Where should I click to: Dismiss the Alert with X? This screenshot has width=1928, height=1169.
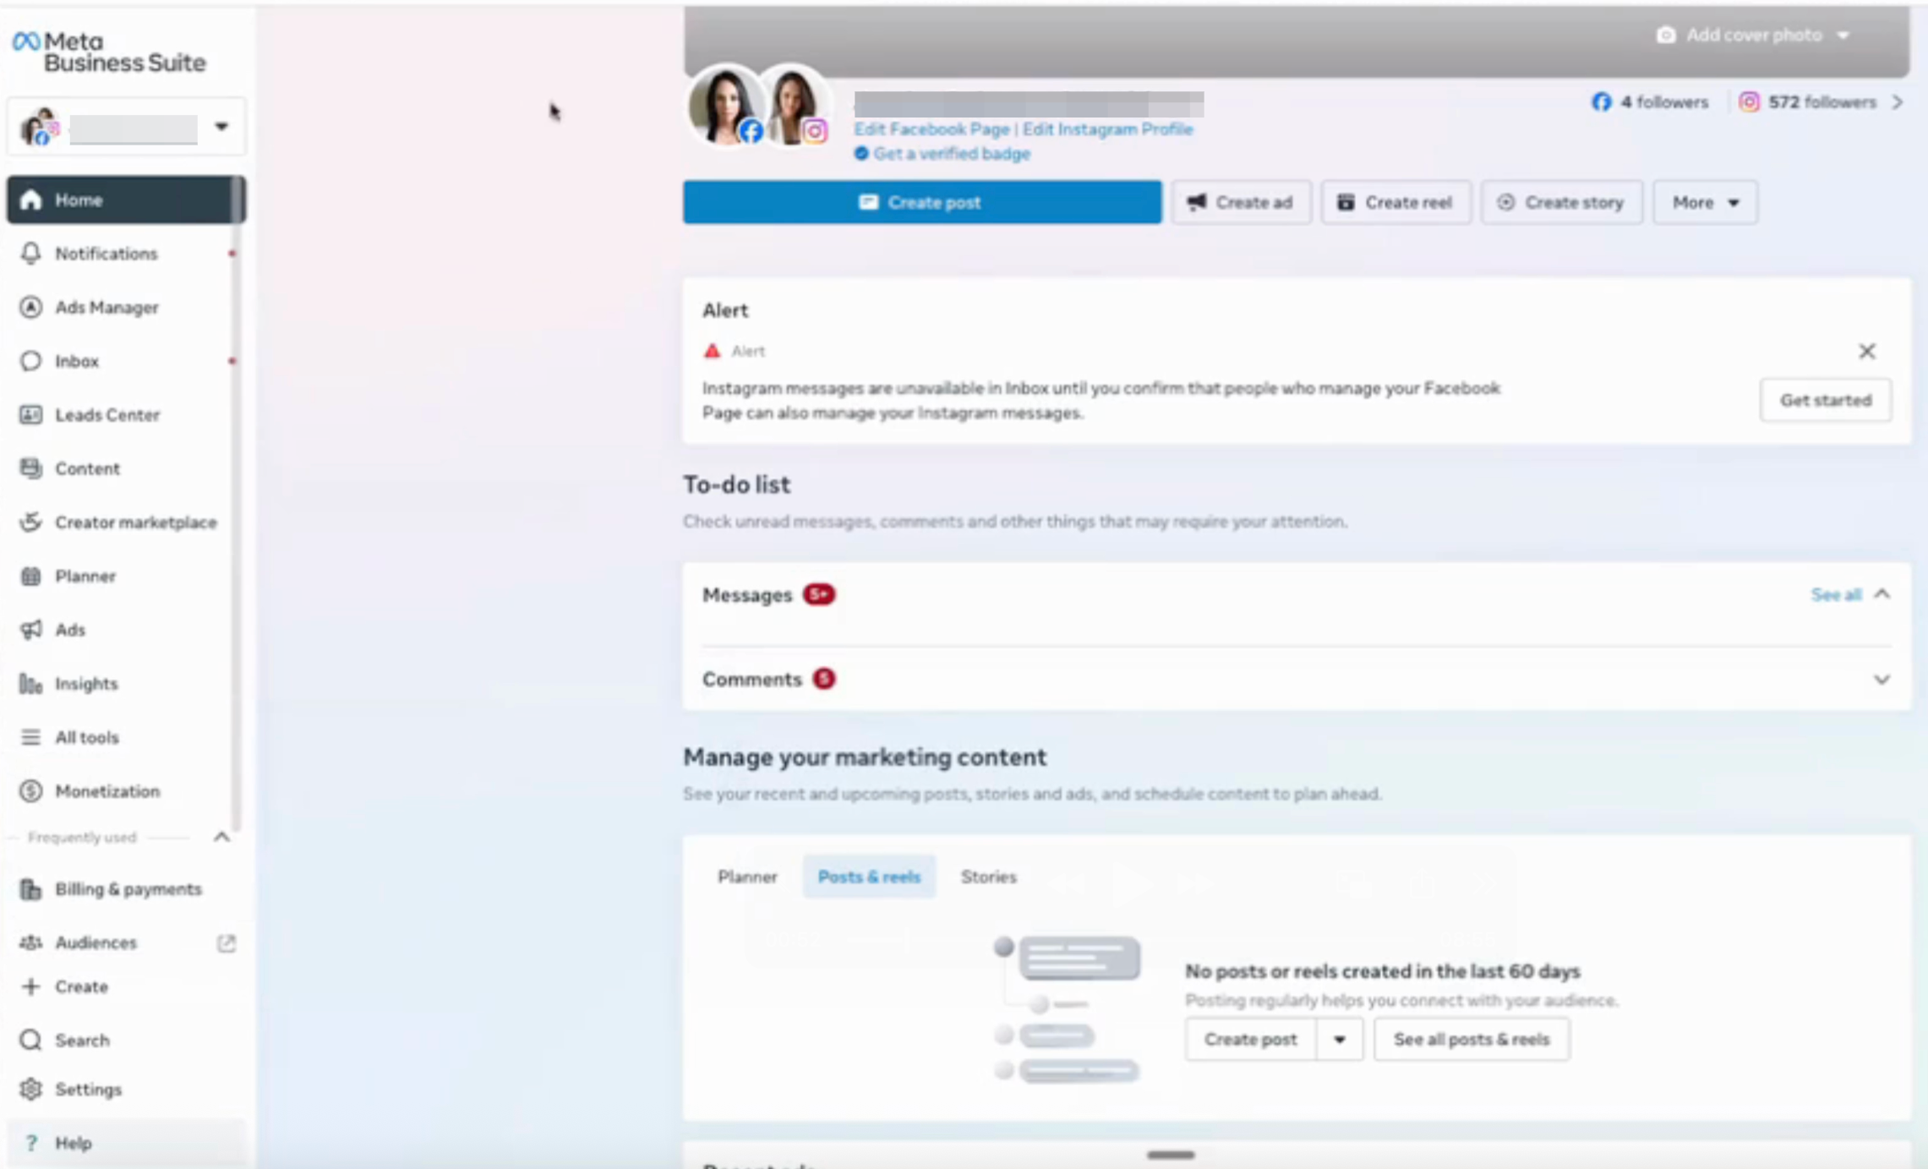pos(1867,351)
